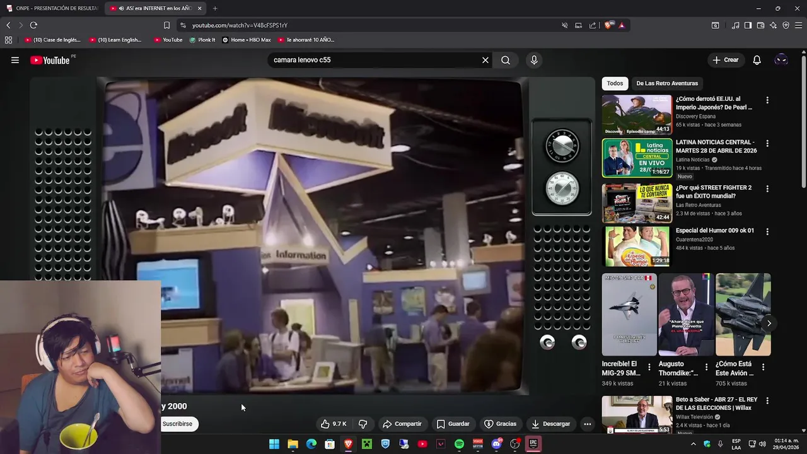807x454 pixels.
Task: Play the main video in the player
Action: [312, 236]
